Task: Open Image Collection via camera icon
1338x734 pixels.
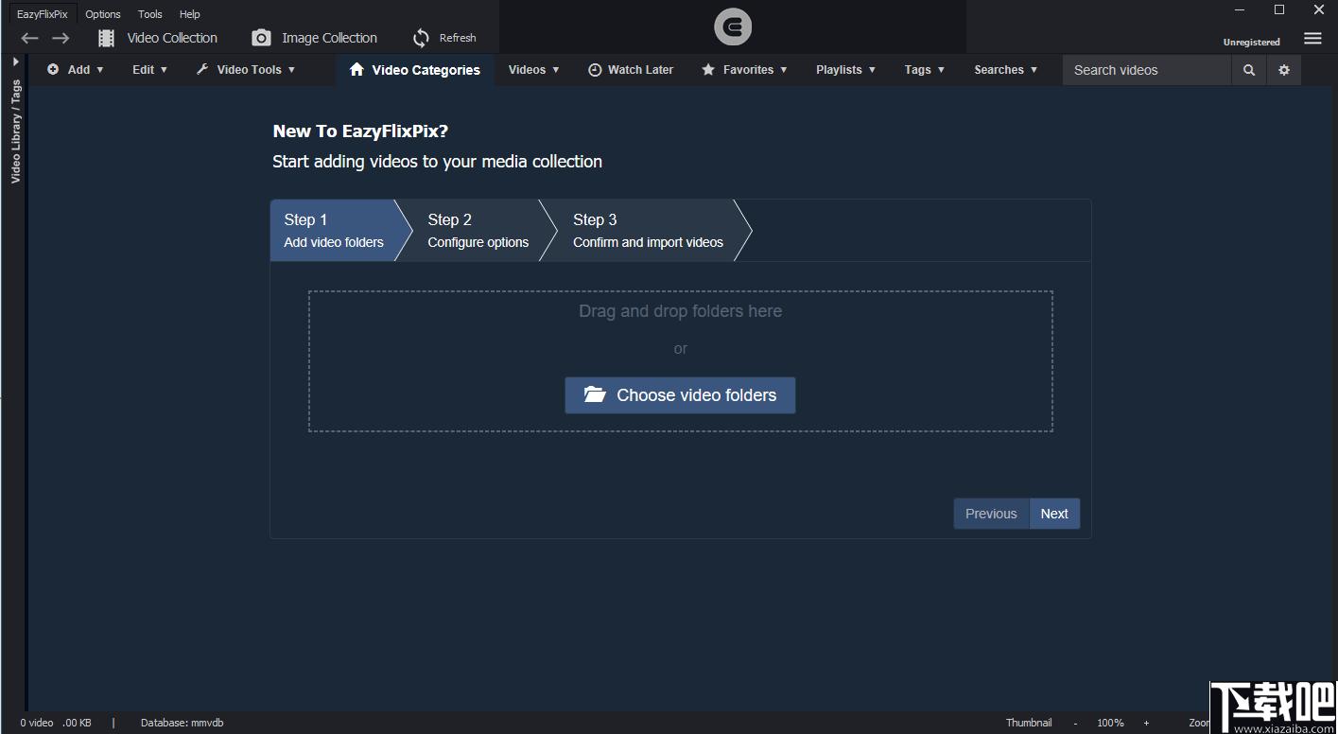Action: tap(261, 38)
